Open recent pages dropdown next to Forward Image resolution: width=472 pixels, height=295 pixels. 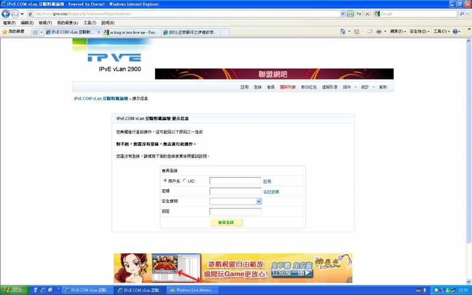[x=22, y=14]
